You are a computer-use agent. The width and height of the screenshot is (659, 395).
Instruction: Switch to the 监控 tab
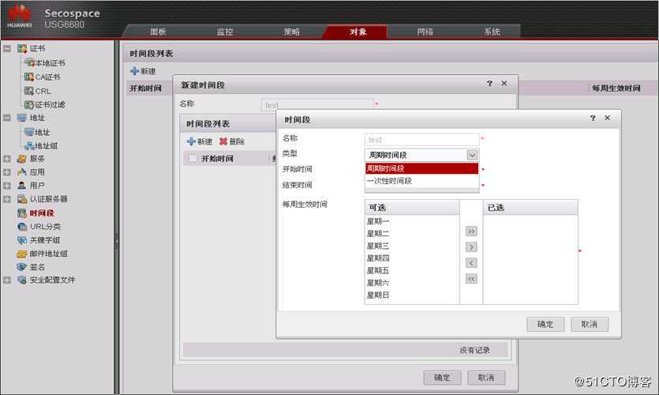coord(225,32)
